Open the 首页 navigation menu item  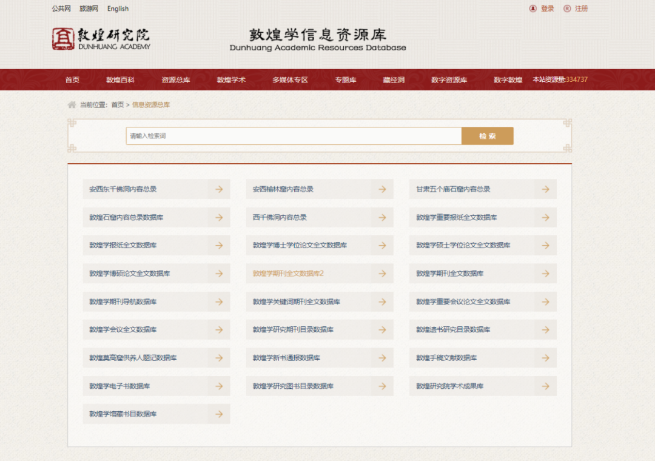click(x=72, y=80)
